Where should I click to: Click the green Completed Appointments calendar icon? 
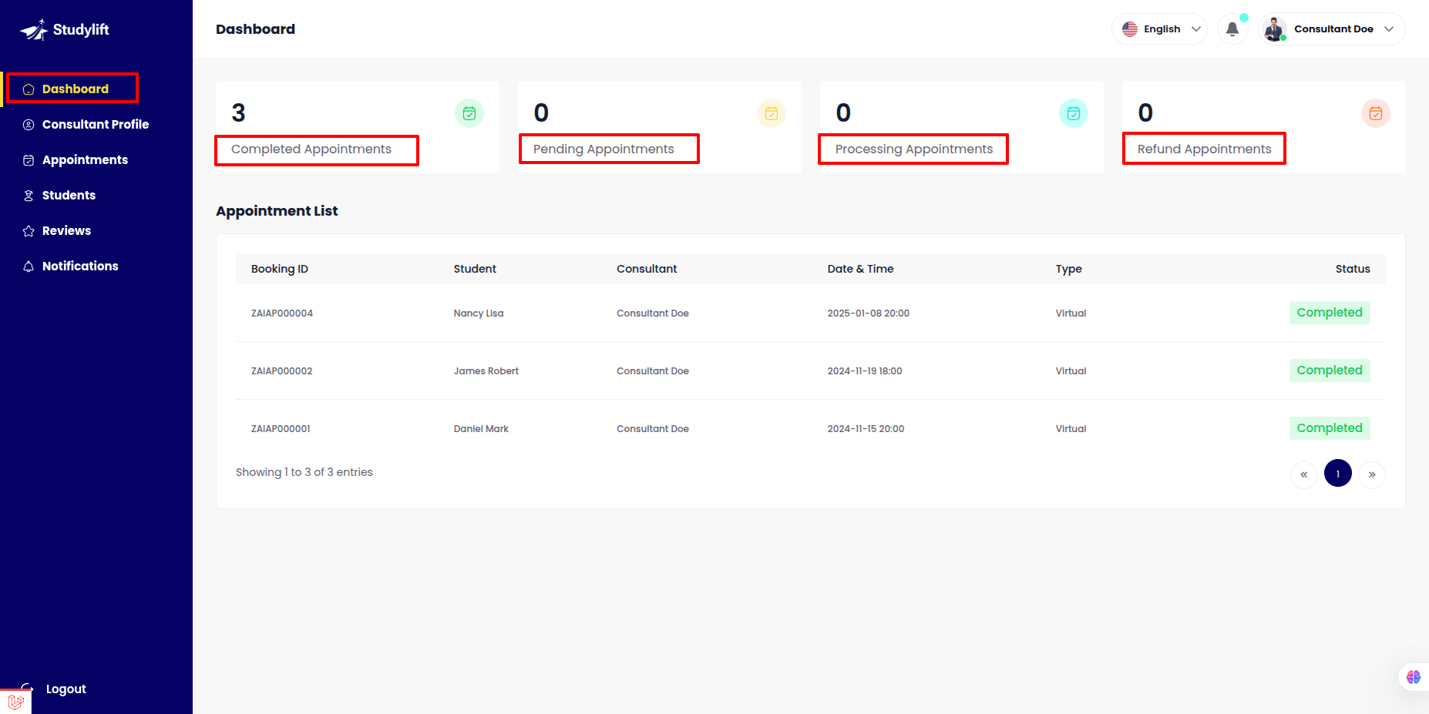point(469,113)
